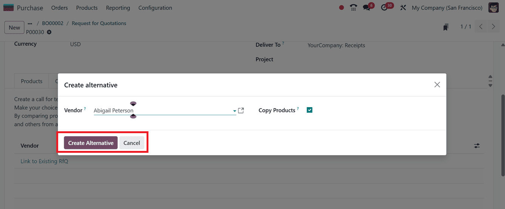The image size is (505, 209).
Task: Click the 1 / 1 pager counter
Action: pyautogui.click(x=466, y=27)
